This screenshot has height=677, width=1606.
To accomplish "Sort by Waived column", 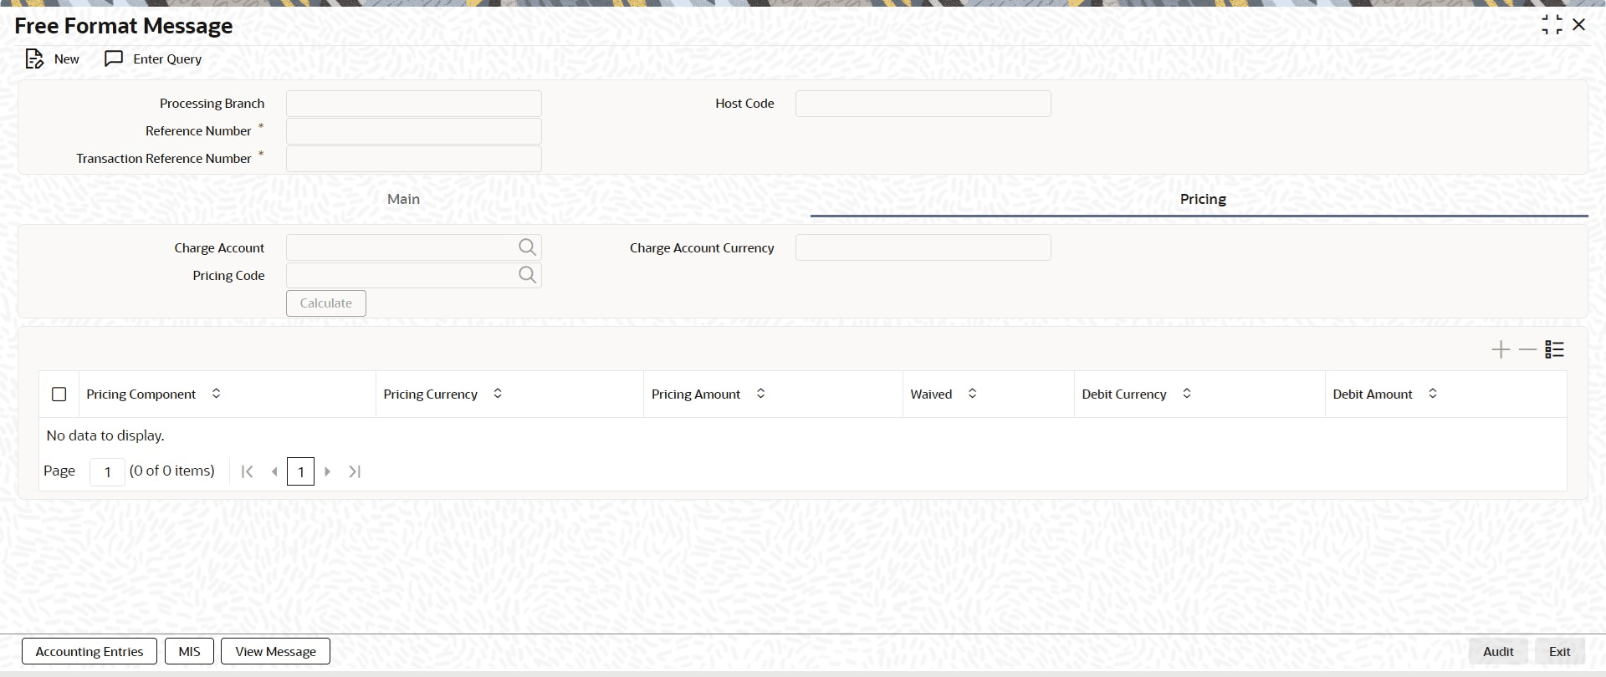I will pyautogui.click(x=972, y=394).
